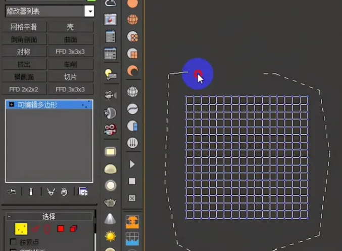Click Remove Modifier trash can icon
The height and width of the screenshot is (251, 342).
click(x=64, y=191)
